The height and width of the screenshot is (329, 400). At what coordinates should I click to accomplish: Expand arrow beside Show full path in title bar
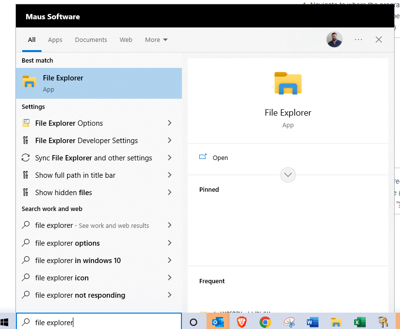click(x=170, y=175)
